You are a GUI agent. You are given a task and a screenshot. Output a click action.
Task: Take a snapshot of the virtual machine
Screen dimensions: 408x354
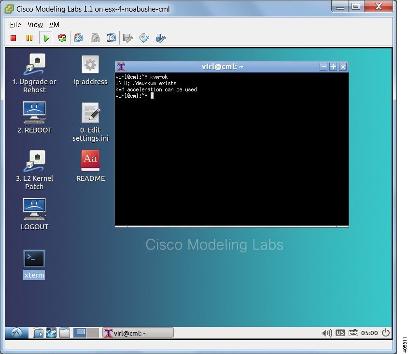coord(78,38)
